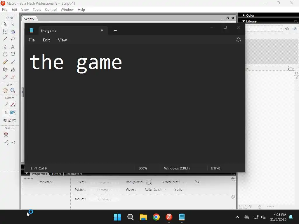This screenshot has width=299, height=224.
Task: Select the Text tool
Action: 13,47
